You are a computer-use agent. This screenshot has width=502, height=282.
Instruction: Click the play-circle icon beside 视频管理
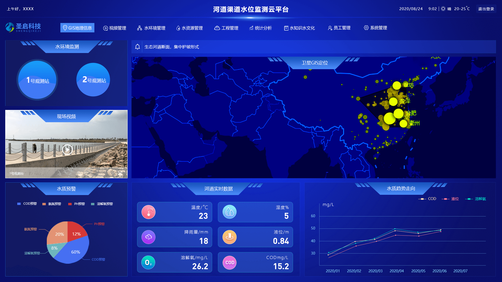pyautogui.click(x=106, y=28)
